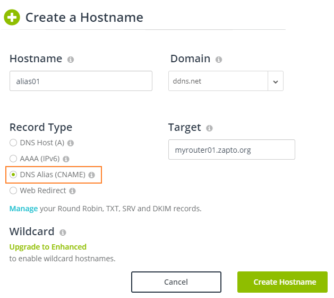Image resolution: width=334 pixels, height=298 pixels.
Task: Select the AAAA (IPv6) record type
Action: pos(13,159)
